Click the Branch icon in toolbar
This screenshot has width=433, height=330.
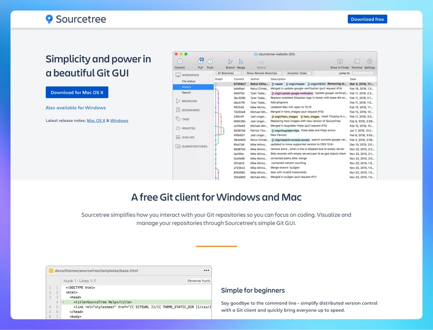click(x=230, y=61)
